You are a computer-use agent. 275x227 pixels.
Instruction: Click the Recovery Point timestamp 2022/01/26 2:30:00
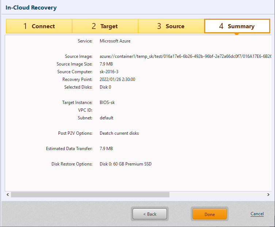pyautogui.click(x=117, y=79)
